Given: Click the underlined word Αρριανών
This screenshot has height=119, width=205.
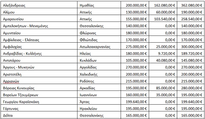Looking at the screenshot, I should pos(11,81).
